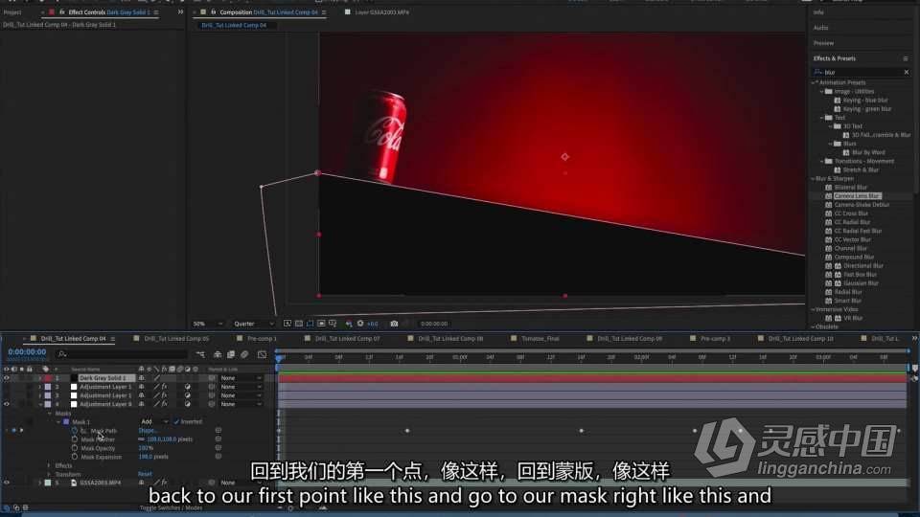Collapse the Animation Presets folder
The image size is (920, 517).
click(814, 82)
